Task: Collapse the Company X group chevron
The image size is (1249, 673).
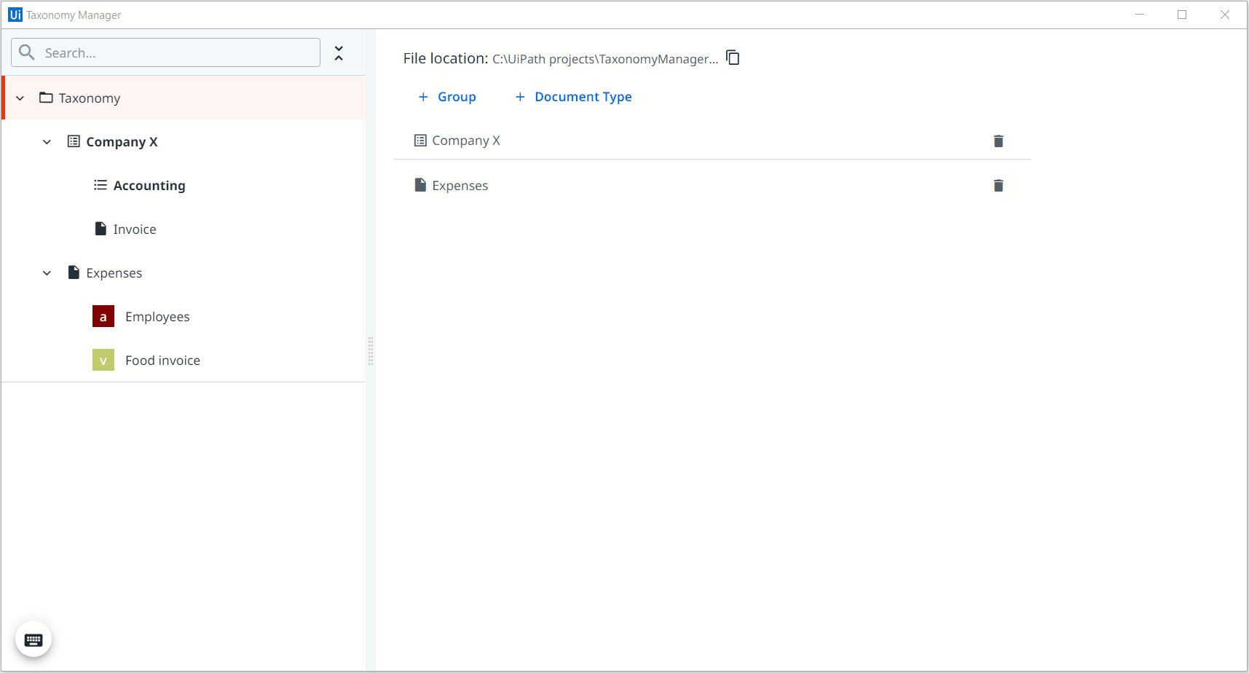Action: click(x=47, y=142)
